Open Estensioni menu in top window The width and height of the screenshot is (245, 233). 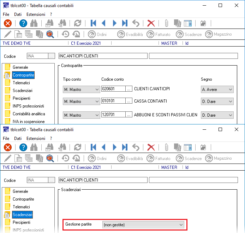(36, 14)
